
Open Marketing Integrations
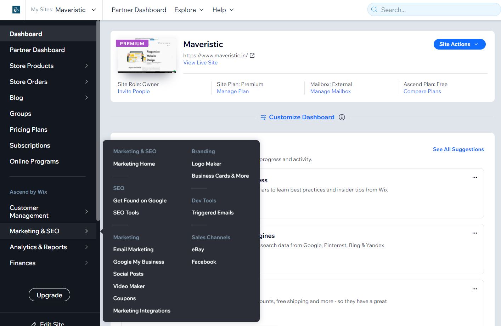pyautogui.click(x=142, y=311)
